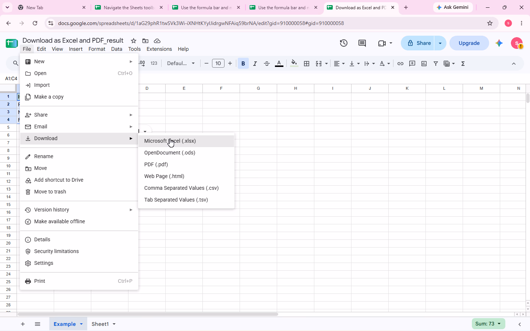Open the fill color picker
Screen dimensions: 530x331
click(294, 64)
